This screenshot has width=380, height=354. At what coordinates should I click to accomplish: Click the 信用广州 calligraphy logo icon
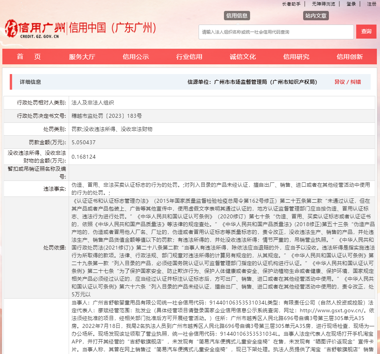click(x=12, y=28)
